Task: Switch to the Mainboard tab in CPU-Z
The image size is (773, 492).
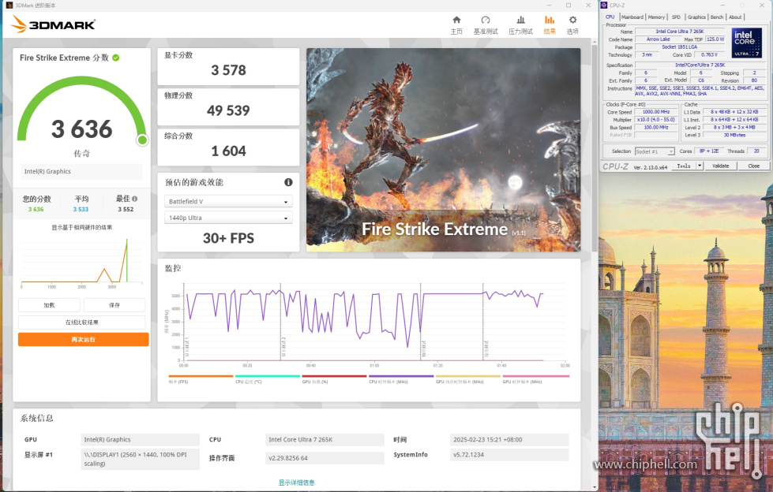Action: pos(632,17)
